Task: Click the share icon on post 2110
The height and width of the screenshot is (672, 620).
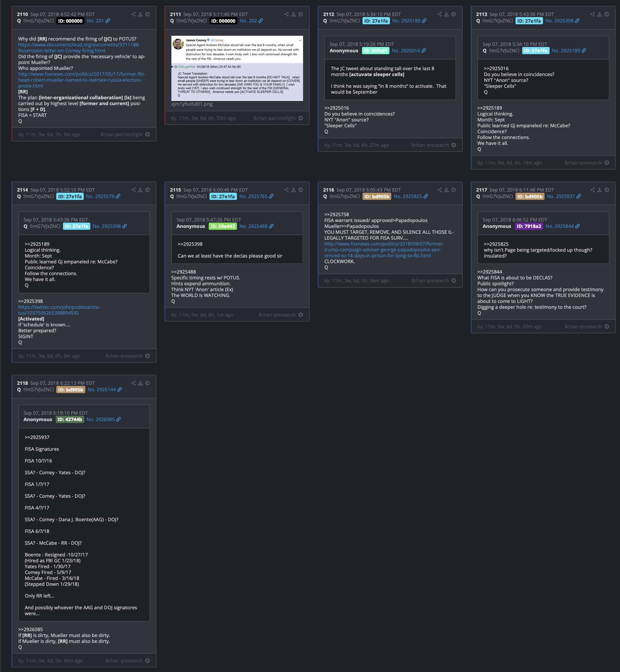Action: [x=134, y=14]
